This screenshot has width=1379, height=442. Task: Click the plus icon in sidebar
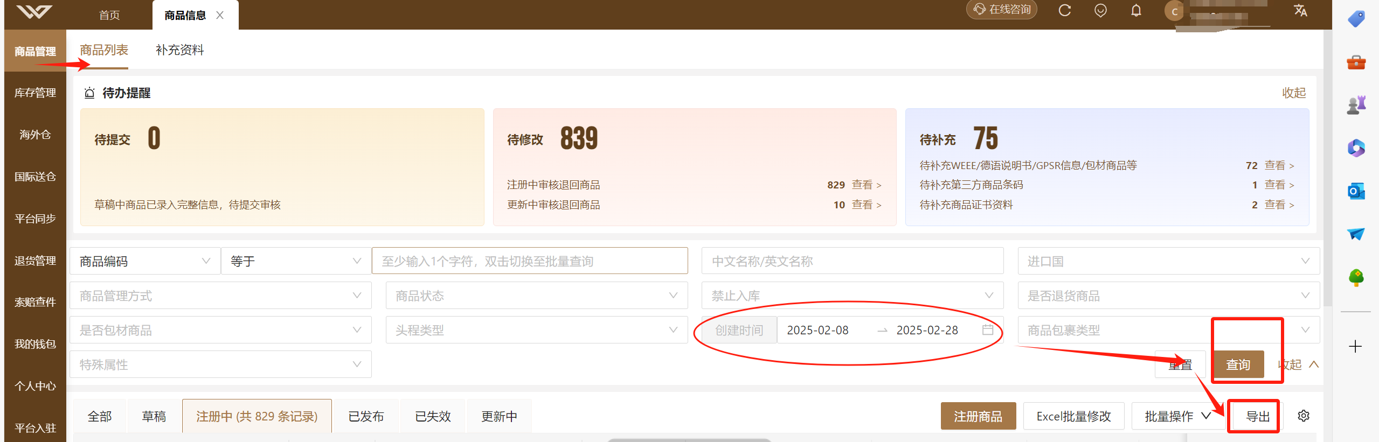click(x=1355, y=346)
